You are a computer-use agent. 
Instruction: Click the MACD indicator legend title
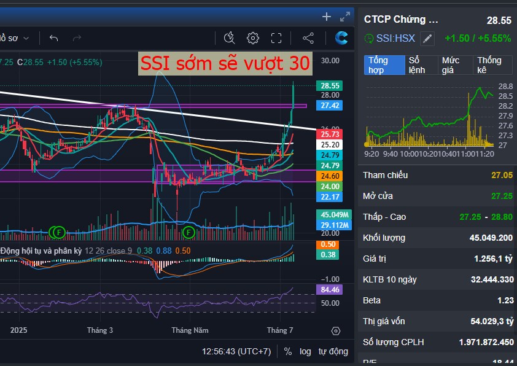click(x=41, y=251)
